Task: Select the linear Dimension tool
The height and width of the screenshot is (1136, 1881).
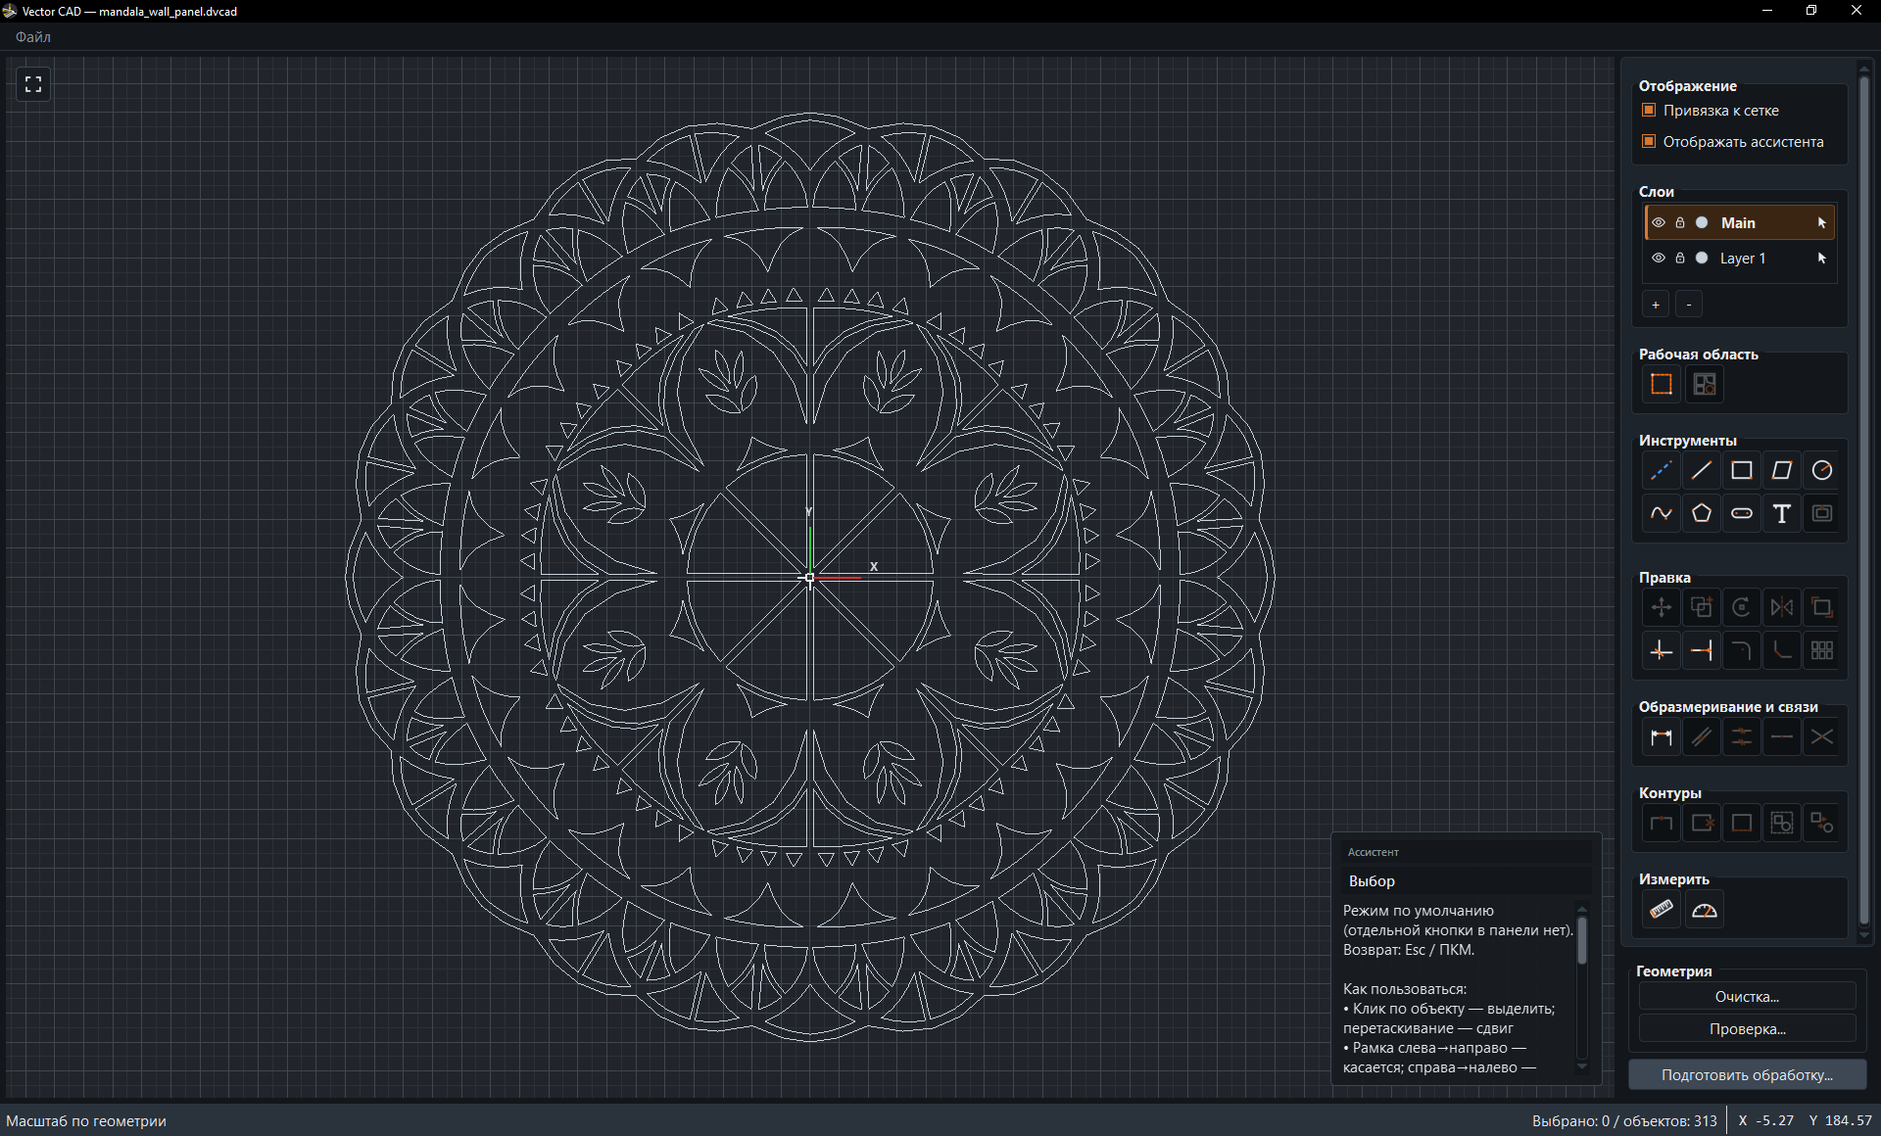Action: pyautogui.click(x=1661, y=737)
